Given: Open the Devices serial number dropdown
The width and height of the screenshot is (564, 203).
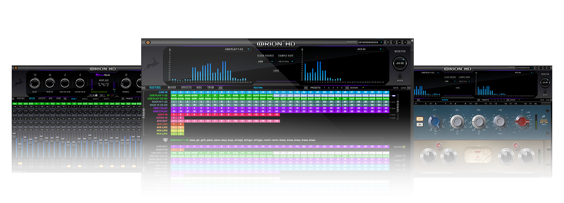Looking at the screenshot, I should click(x=370, y=42).
